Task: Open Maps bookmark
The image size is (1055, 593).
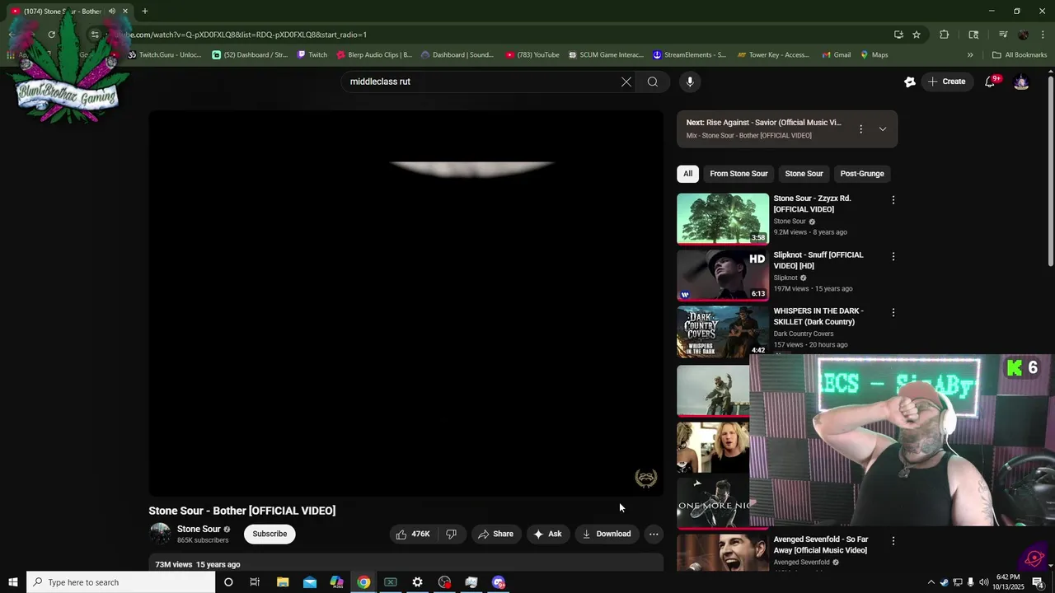Action: (x=874, y=55)
